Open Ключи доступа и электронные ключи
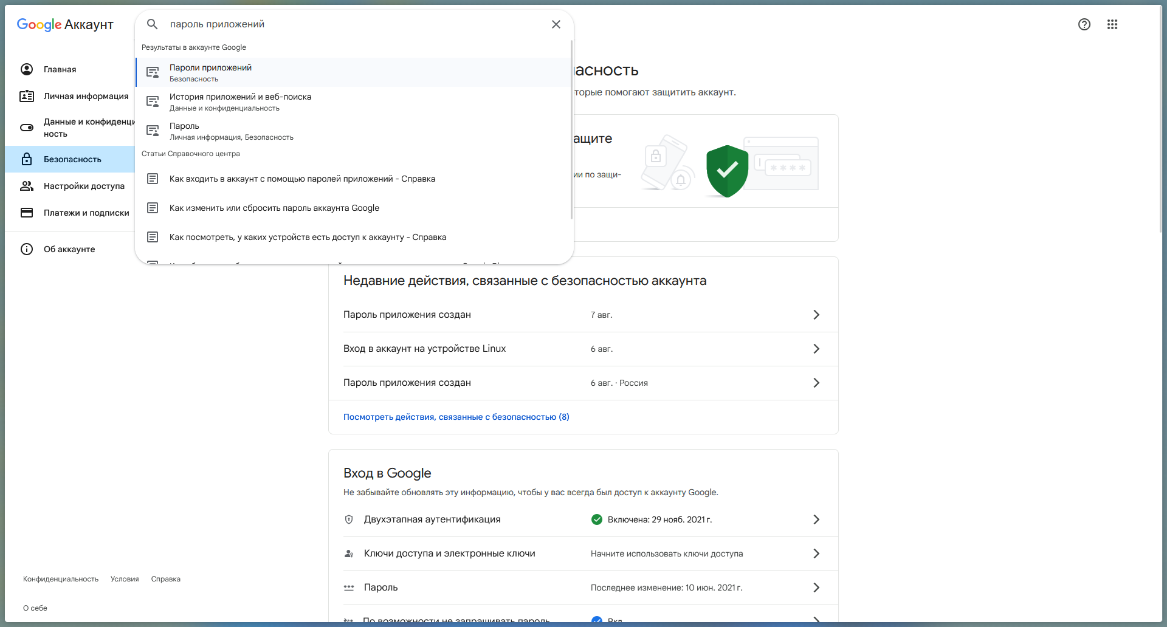The image size is (1167, 627). (583, 553)
